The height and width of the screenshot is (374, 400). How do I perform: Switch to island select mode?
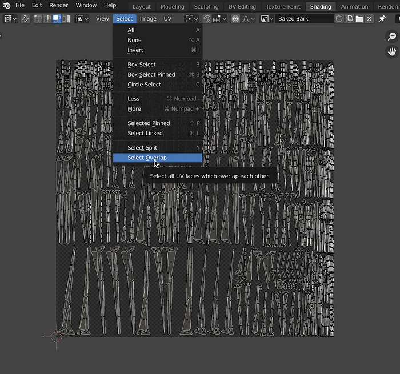(x=66, y=19)
